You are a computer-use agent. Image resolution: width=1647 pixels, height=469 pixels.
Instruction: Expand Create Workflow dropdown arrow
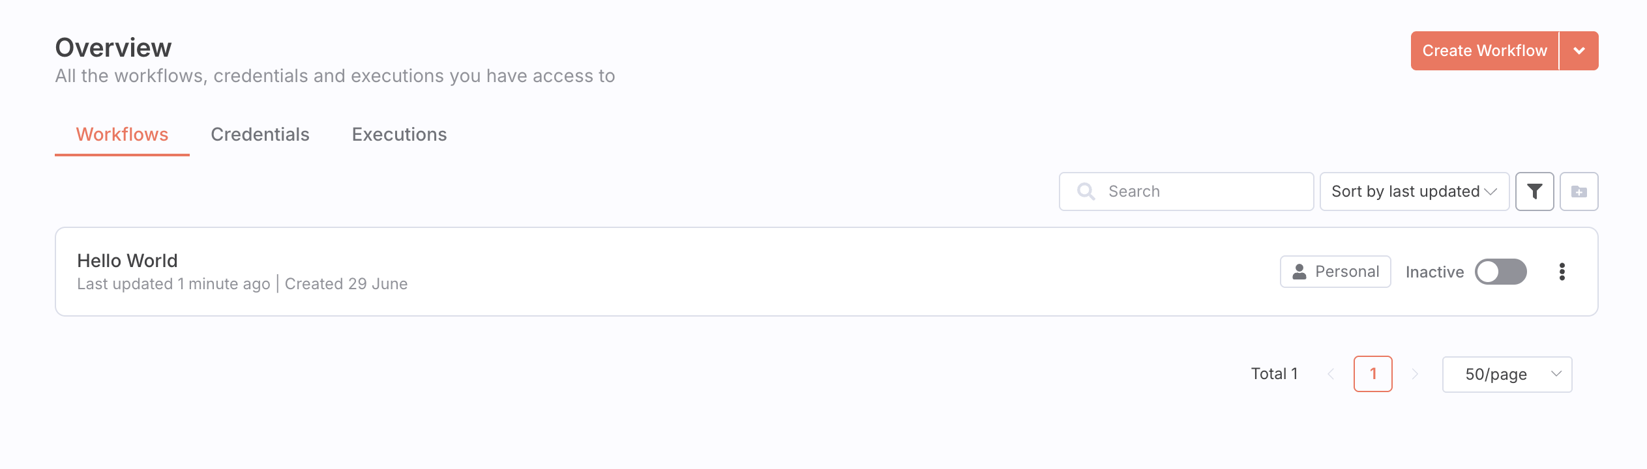(1579, 51)
